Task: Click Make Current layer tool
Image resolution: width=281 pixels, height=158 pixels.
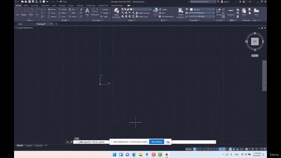Action: point(142,13)
